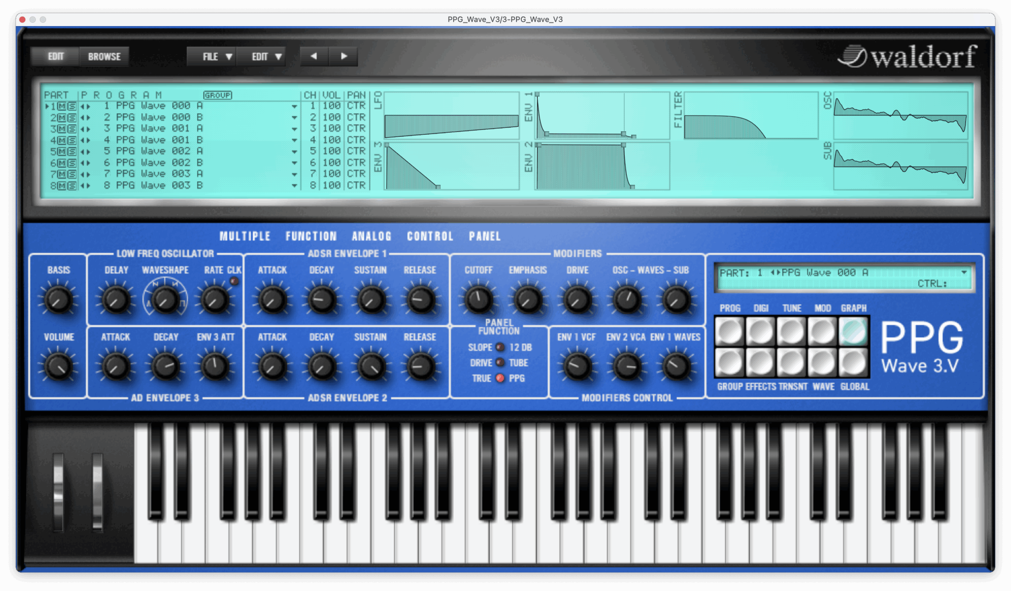Select the lit GRAPH page button
The image size is (1011, 591).
point(853,331)
